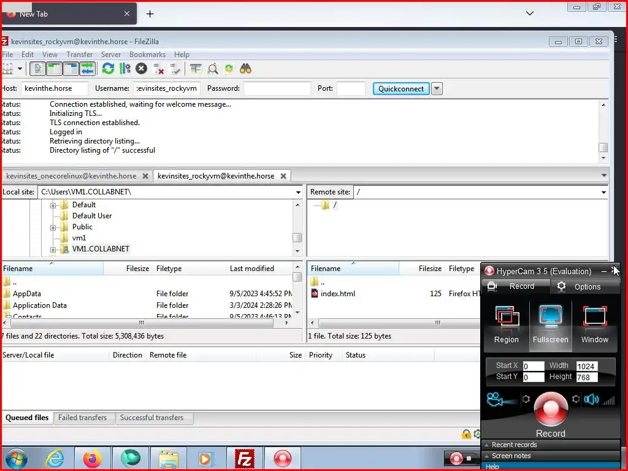Toggle directory comparison magnifier icon
628x471 pixels.
[213, 69]
